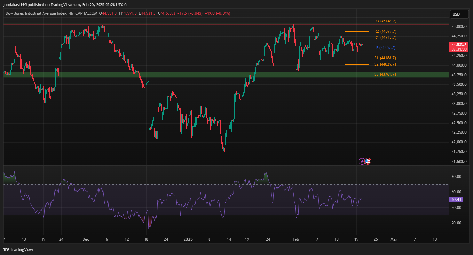Click the TradingView logo at bottom left
The width and height of the screenshot is (473, 255).
click(x=18, y=249)
